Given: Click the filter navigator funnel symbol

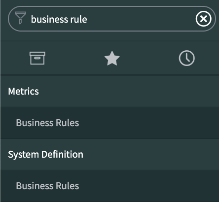Looking at the screenshot, I should pos(20,18).
